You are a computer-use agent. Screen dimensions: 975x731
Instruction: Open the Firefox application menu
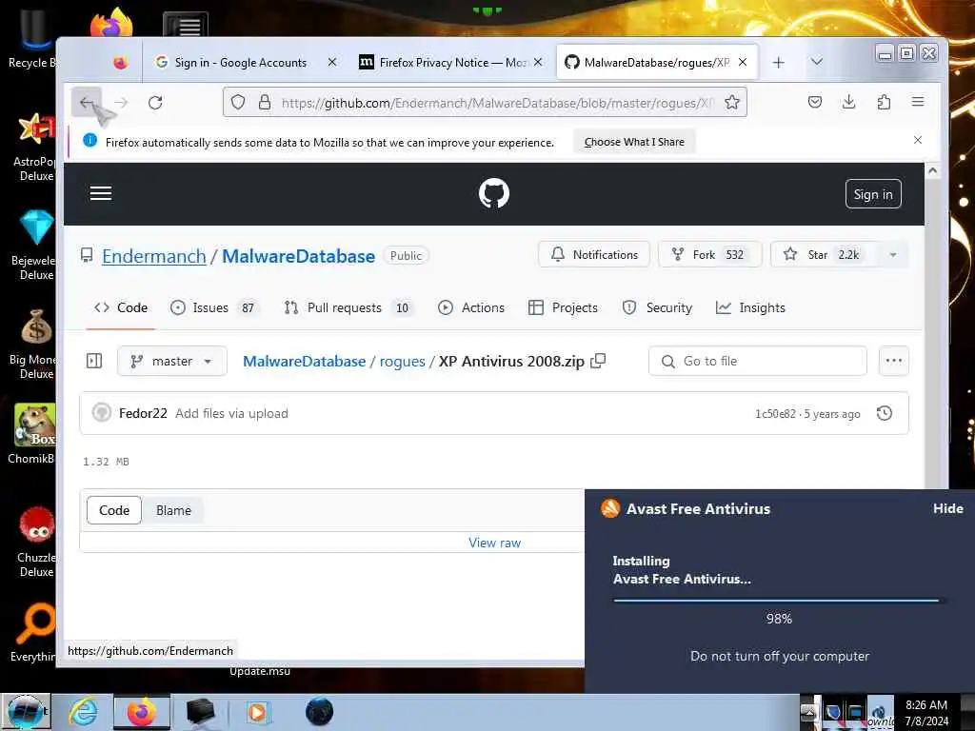coord(918,102)
